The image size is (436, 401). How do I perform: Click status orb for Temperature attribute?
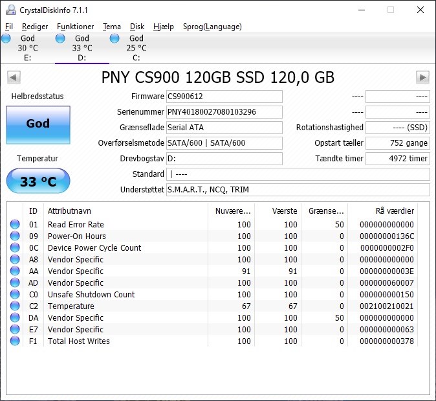[15, 306]
